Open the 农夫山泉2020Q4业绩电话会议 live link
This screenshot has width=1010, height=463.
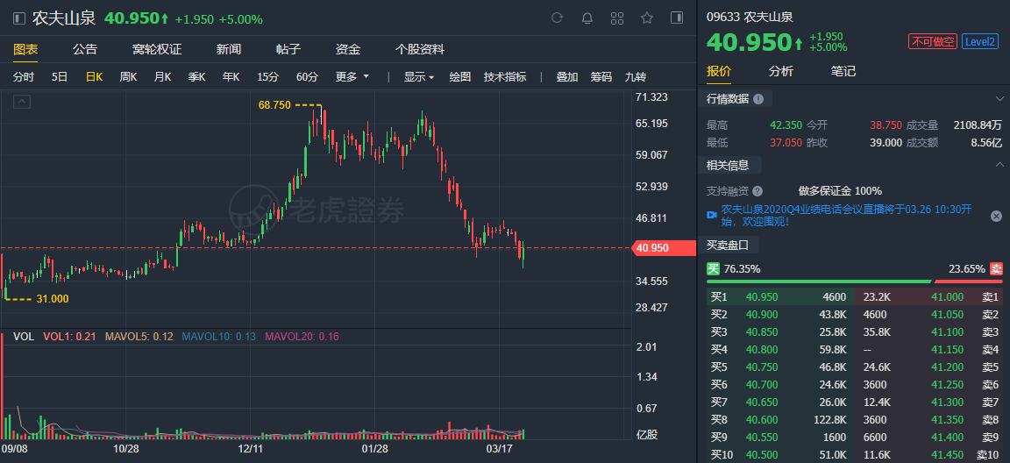tap(846, 215)
